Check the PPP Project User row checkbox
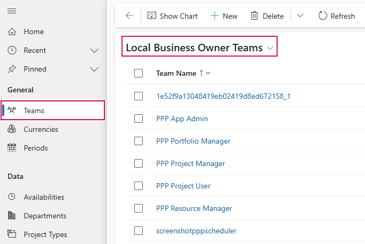Image resolution: width=365 pixels, height=244 pixels. [139, 186]
